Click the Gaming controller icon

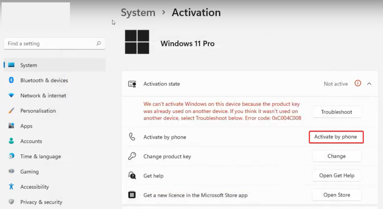(x=11, y=171)
